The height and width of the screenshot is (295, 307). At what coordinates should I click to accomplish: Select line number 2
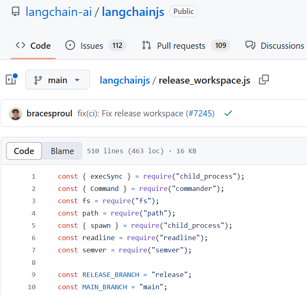click(34, 188)
